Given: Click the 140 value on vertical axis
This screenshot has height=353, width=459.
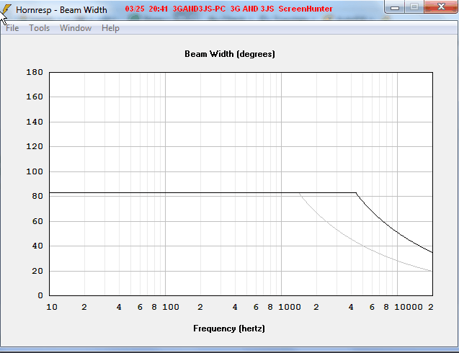Looking at the screenshot, I should (x=35, y=122).
